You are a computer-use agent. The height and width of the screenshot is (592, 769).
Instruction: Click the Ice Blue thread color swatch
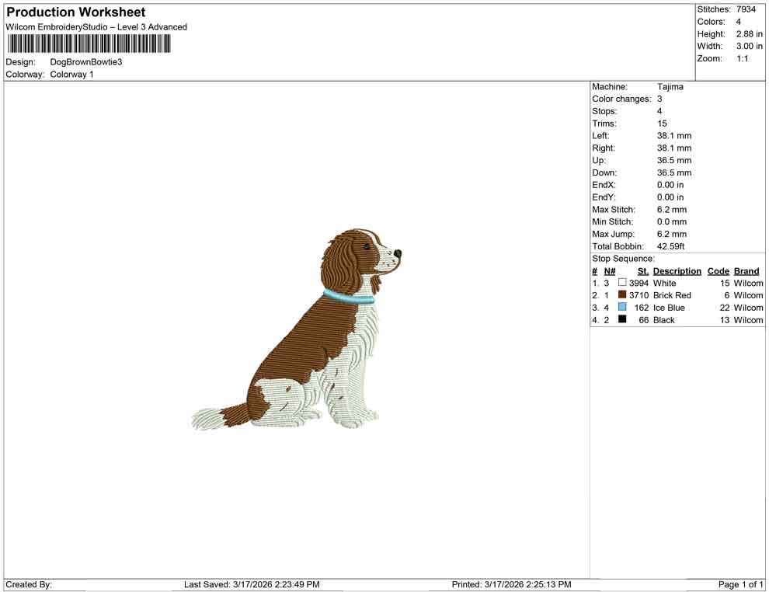(x=622, y=307)
